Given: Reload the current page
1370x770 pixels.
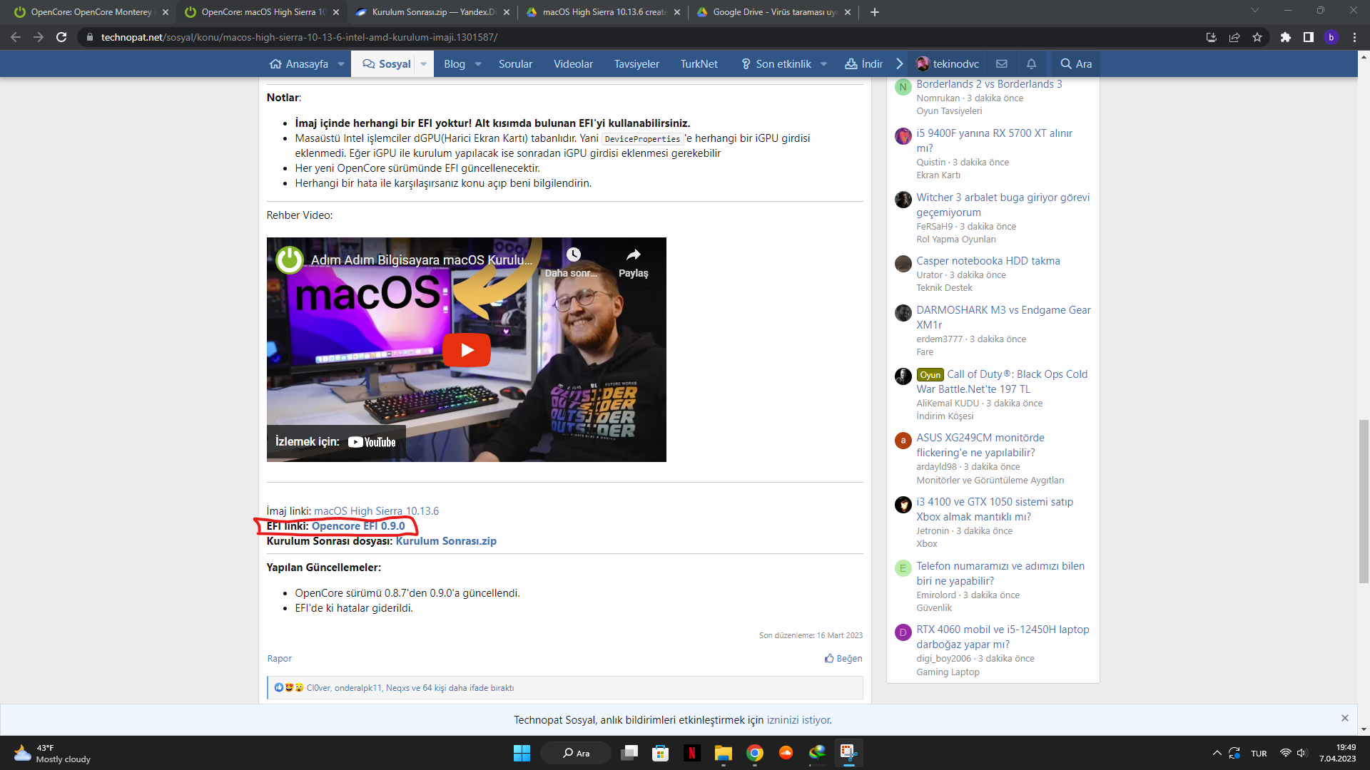Looking at the screenshot, I should point(61,37).
